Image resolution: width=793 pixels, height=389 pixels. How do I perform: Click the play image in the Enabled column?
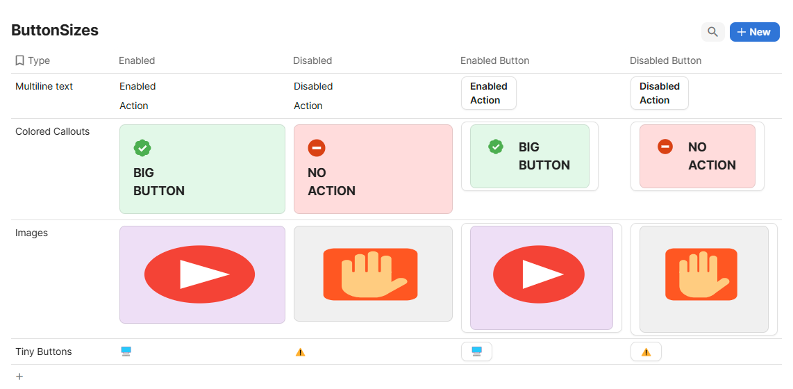click(201, 274)
